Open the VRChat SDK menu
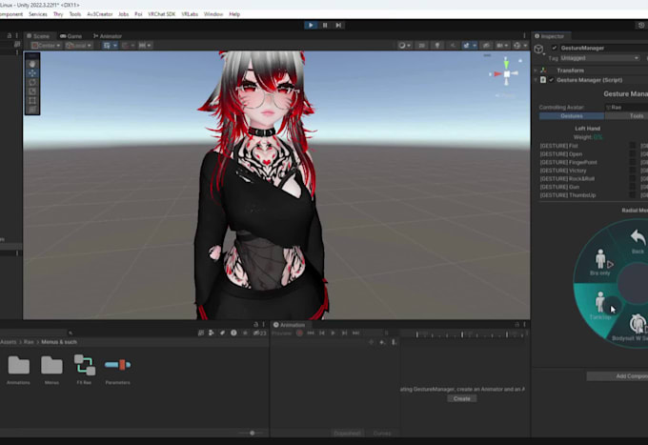The height and width of the screenshot is (445, 648). pos(162,14)
